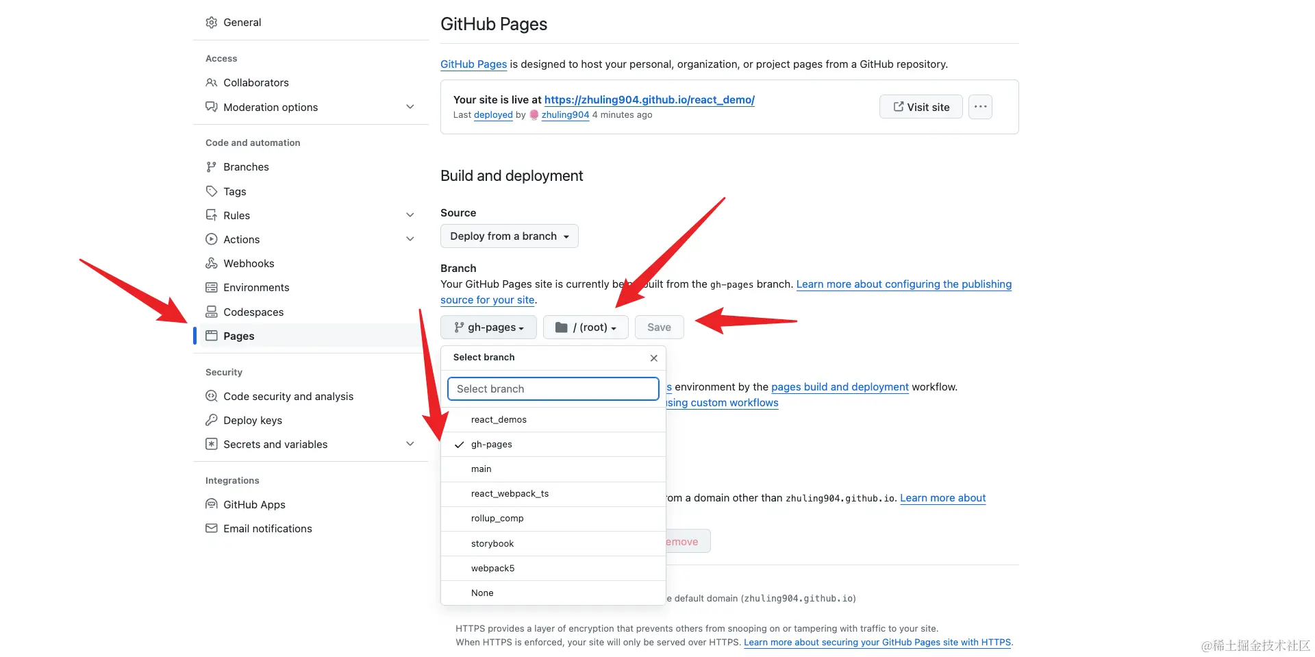Screen dimensions: 1315x657
Task: Select the gh-pages branch option
Action: 553,445
